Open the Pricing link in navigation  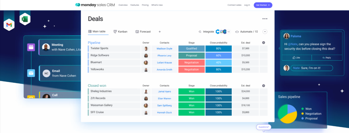[145, 5]
